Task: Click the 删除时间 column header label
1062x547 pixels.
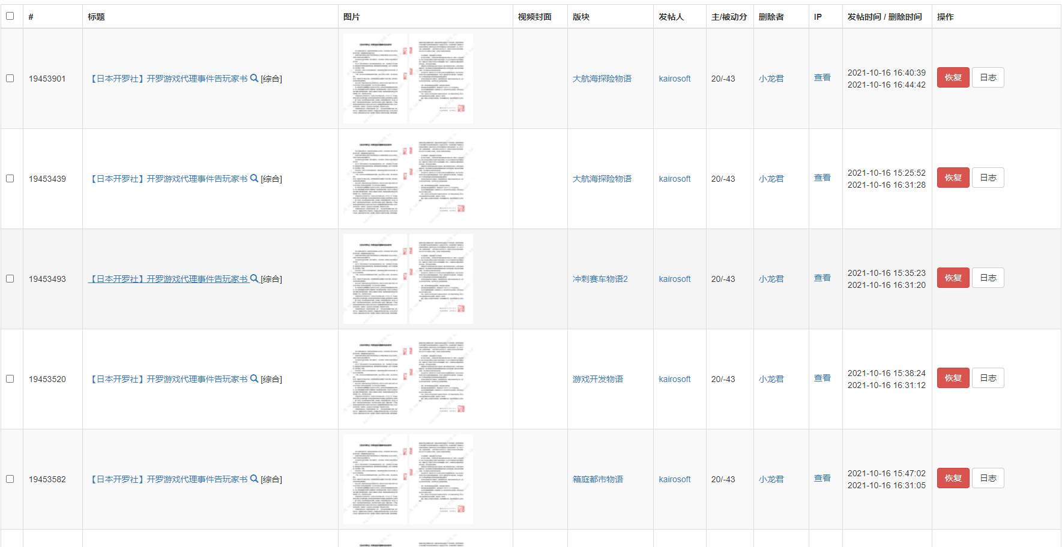Action: (905, 17)
